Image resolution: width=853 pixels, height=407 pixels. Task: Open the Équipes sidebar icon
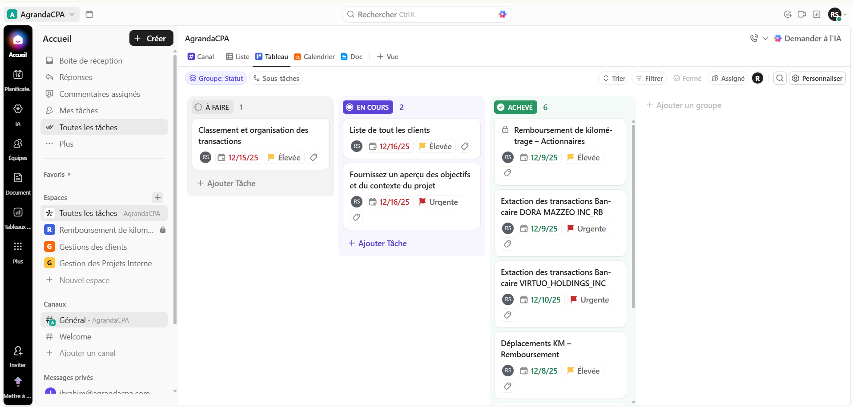pos(18,148)
